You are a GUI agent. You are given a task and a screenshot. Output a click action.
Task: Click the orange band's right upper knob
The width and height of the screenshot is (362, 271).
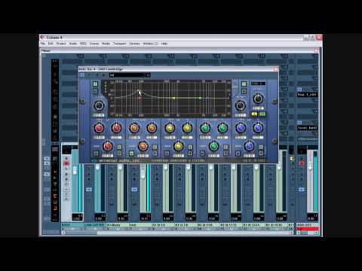point(152,128)
